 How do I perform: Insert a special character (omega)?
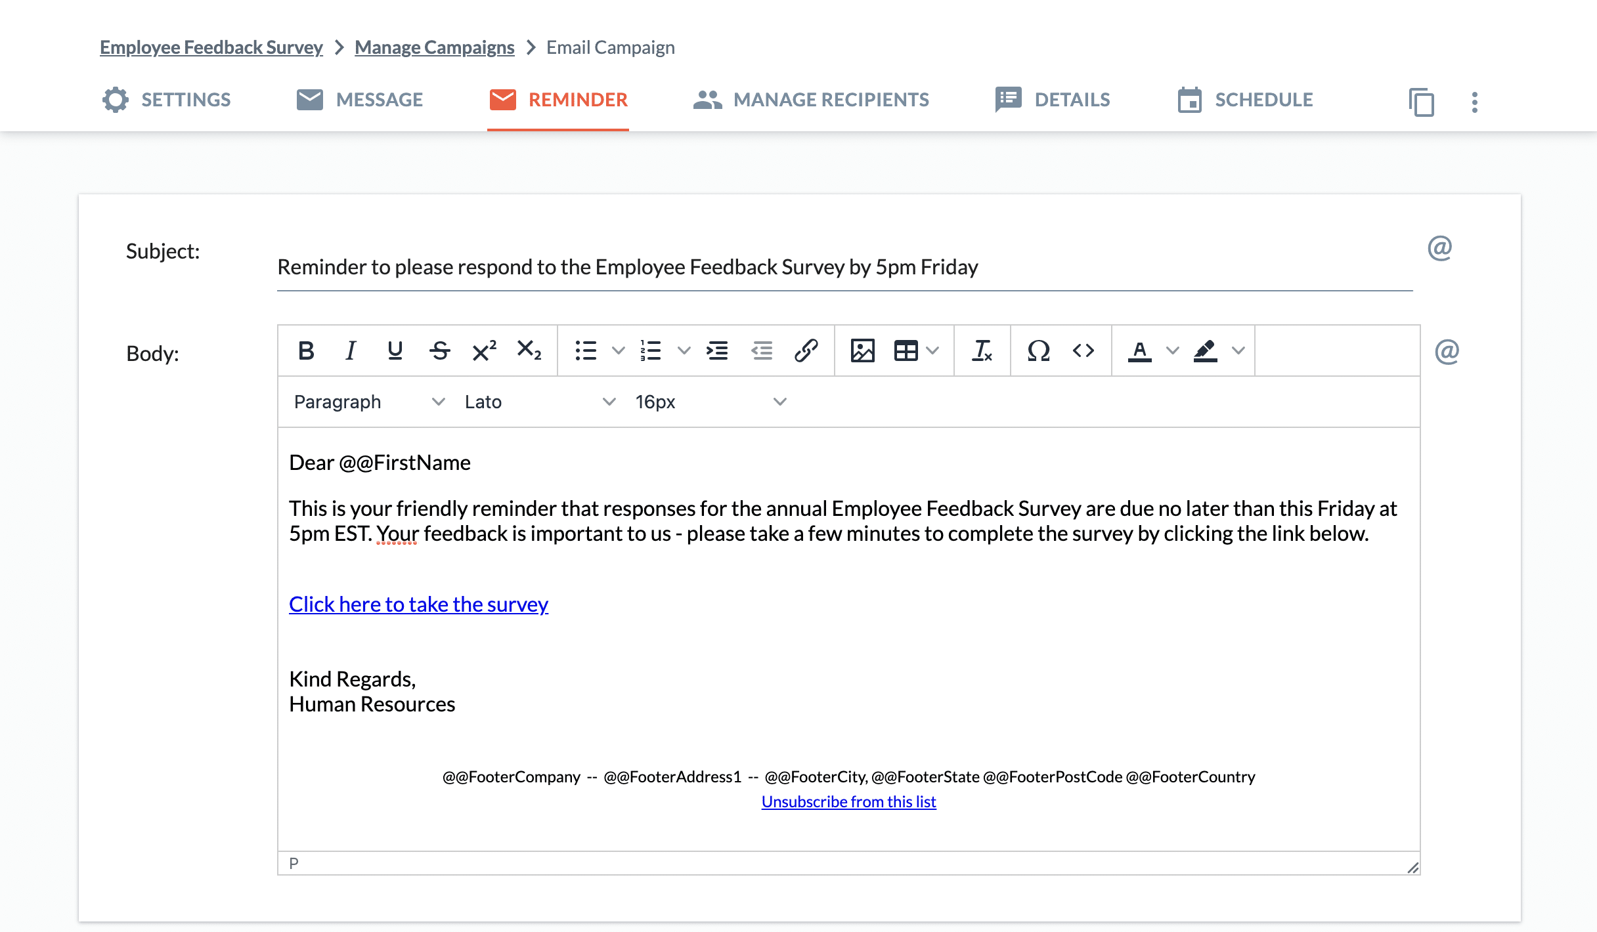pyautogui.click(x=1038, y=350)
